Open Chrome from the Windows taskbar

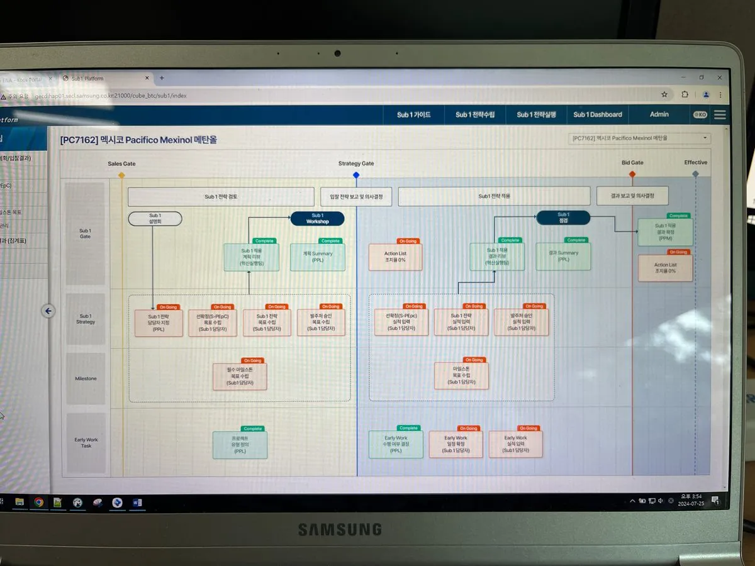(x=39, y=502)
